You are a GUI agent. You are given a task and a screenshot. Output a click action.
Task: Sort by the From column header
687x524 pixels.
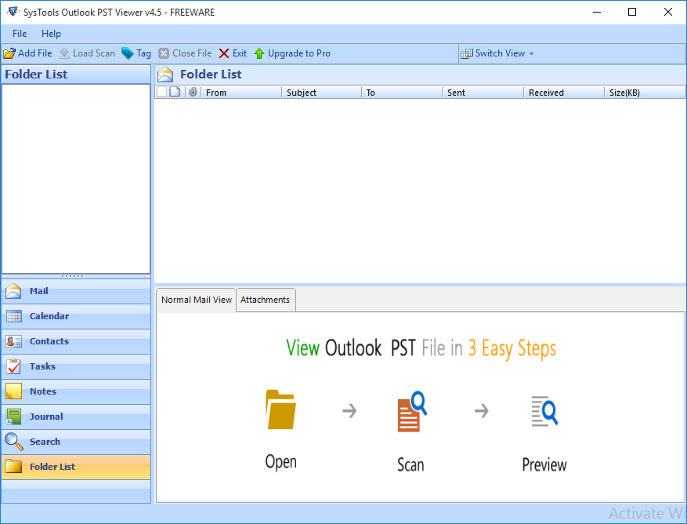(x=241, y=92)
